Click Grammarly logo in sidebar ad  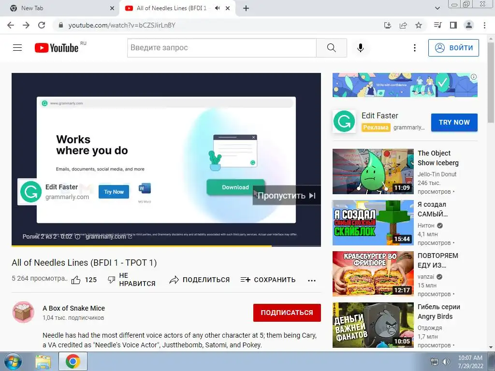pyautogui.click(x=344, y=121)
